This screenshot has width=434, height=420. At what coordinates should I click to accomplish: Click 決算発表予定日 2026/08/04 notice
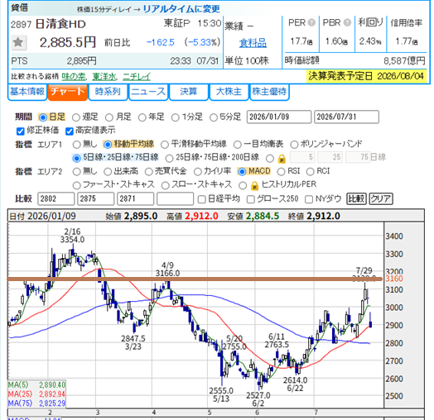tap(366, 76)
